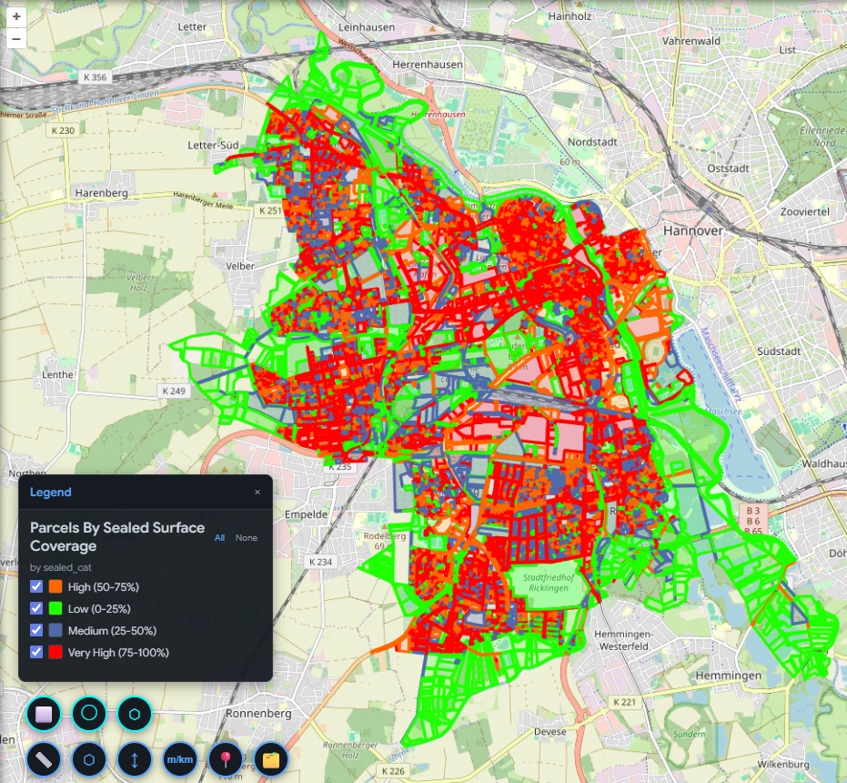847x783 pixels.
Task: Click the Oststadt map label
Action: pos(728,168)
